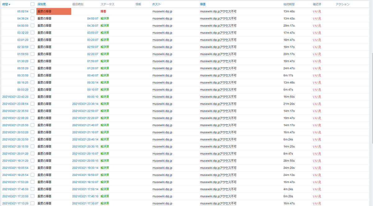The width and height of the screenshot is (373, 206).
Task: Click いいえ link in 2021/03/21 23:43:20 row
Action: (x=317, y=97)
